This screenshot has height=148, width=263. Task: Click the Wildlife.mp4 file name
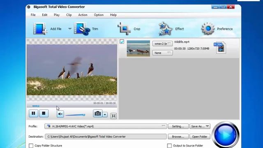182,42
